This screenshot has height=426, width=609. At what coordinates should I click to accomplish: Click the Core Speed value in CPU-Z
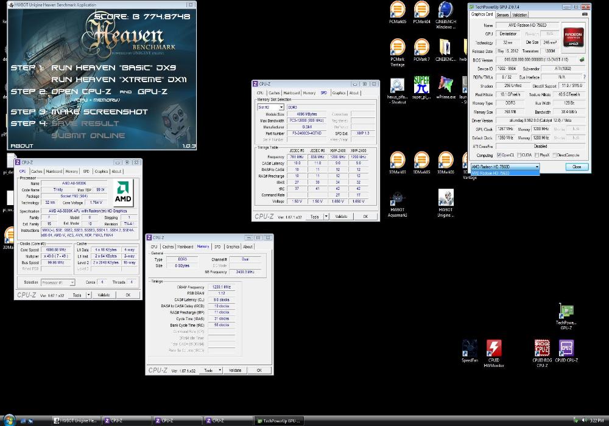pos(56,250)
